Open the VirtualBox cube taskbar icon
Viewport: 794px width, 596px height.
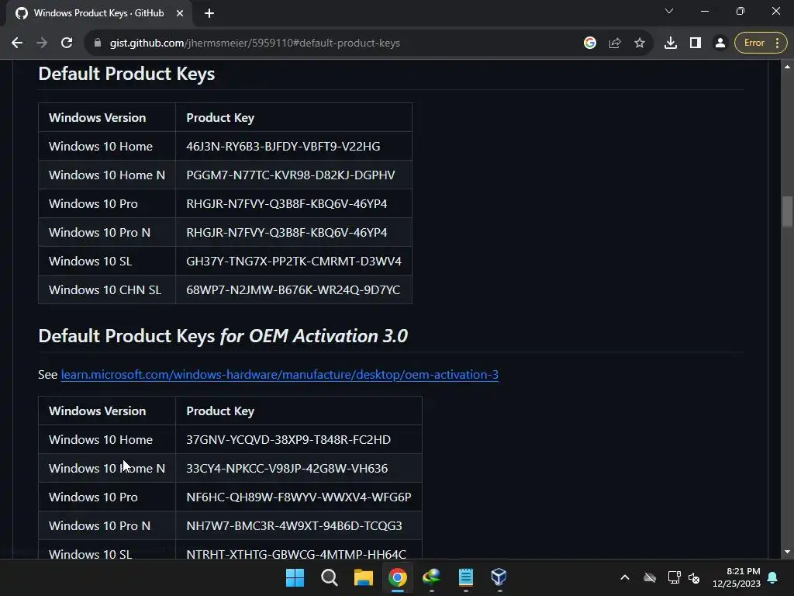point(499,577)
